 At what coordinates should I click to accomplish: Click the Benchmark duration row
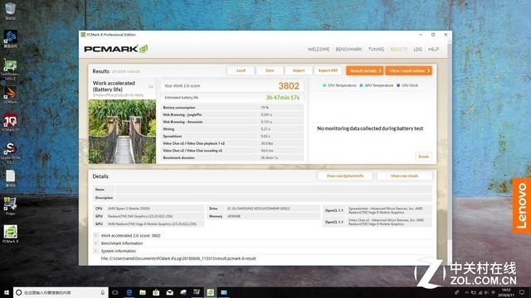click(232, 158)
